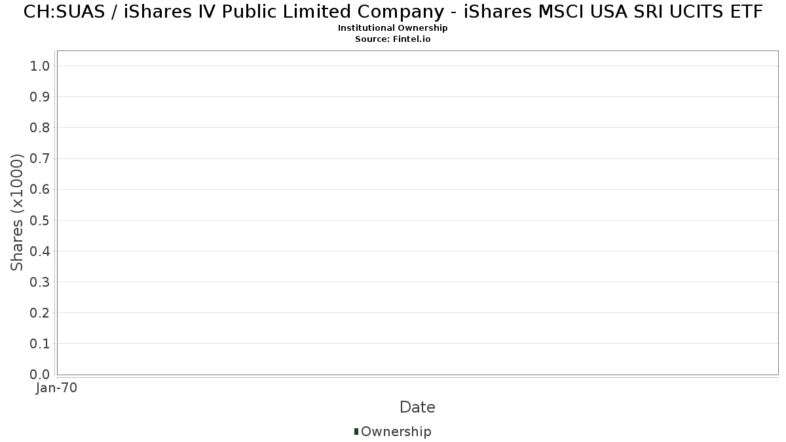Open the Source: Fintel.io text
Screen dimensions: 786x442
(393, 39)
